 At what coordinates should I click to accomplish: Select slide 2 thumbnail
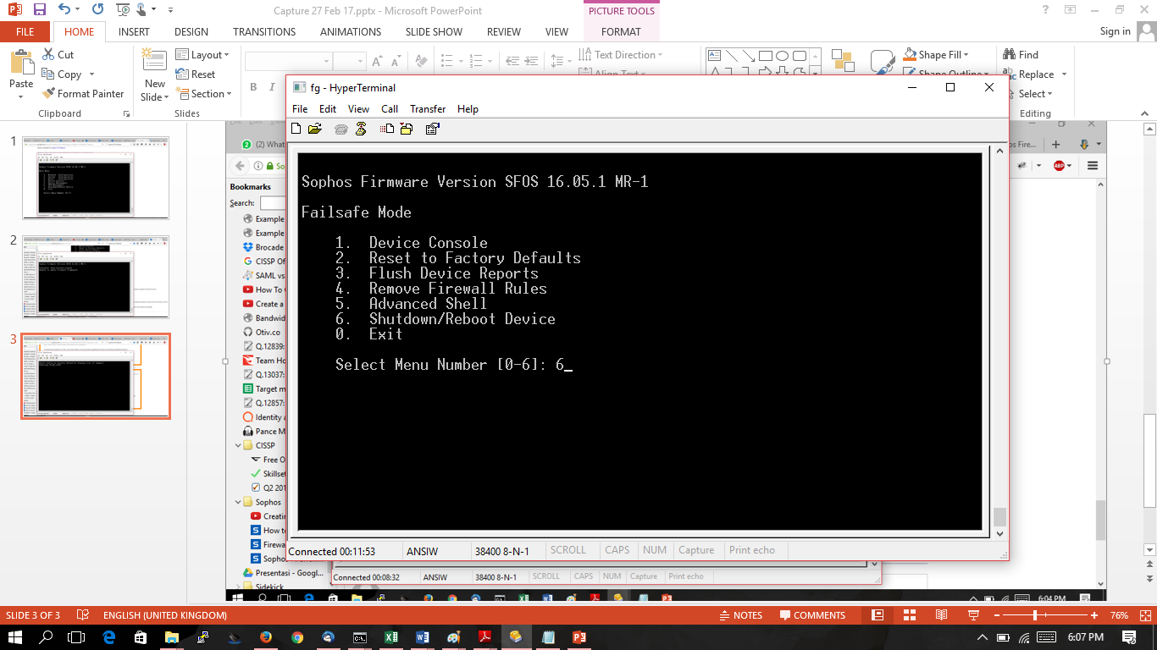click(x=96, y=277)
